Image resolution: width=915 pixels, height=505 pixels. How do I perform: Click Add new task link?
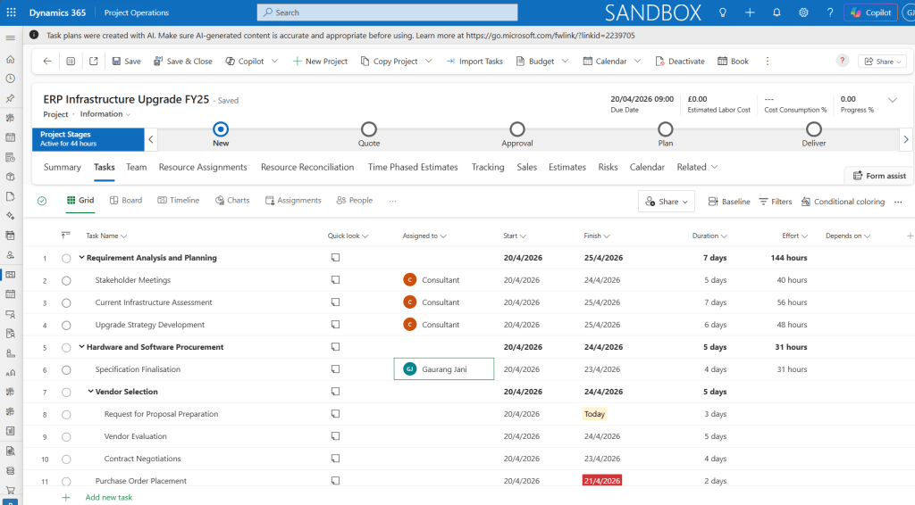[x=108, y=497]
